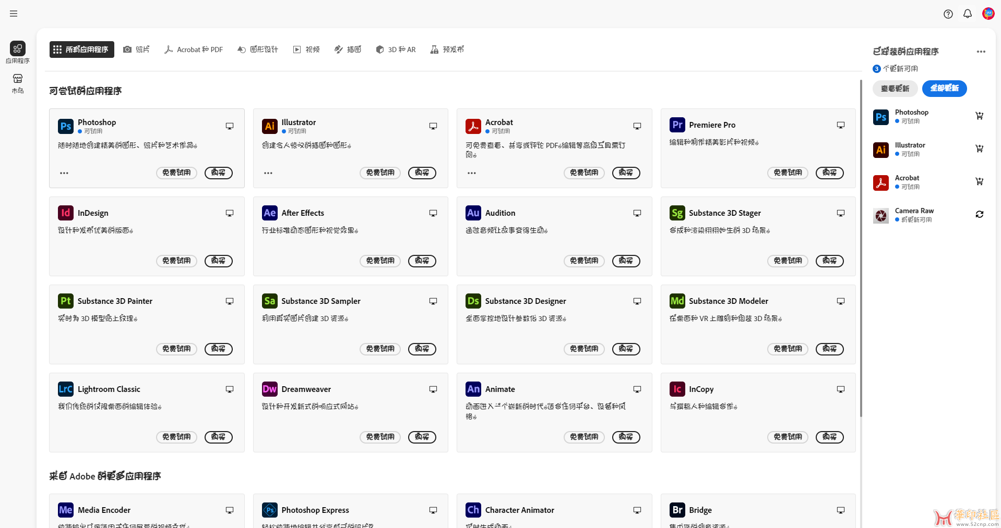The height and width of the screenshot is (528, 1001).
Task: Click the vertical scrollbar of app list
Action: [x=861, y=248]
